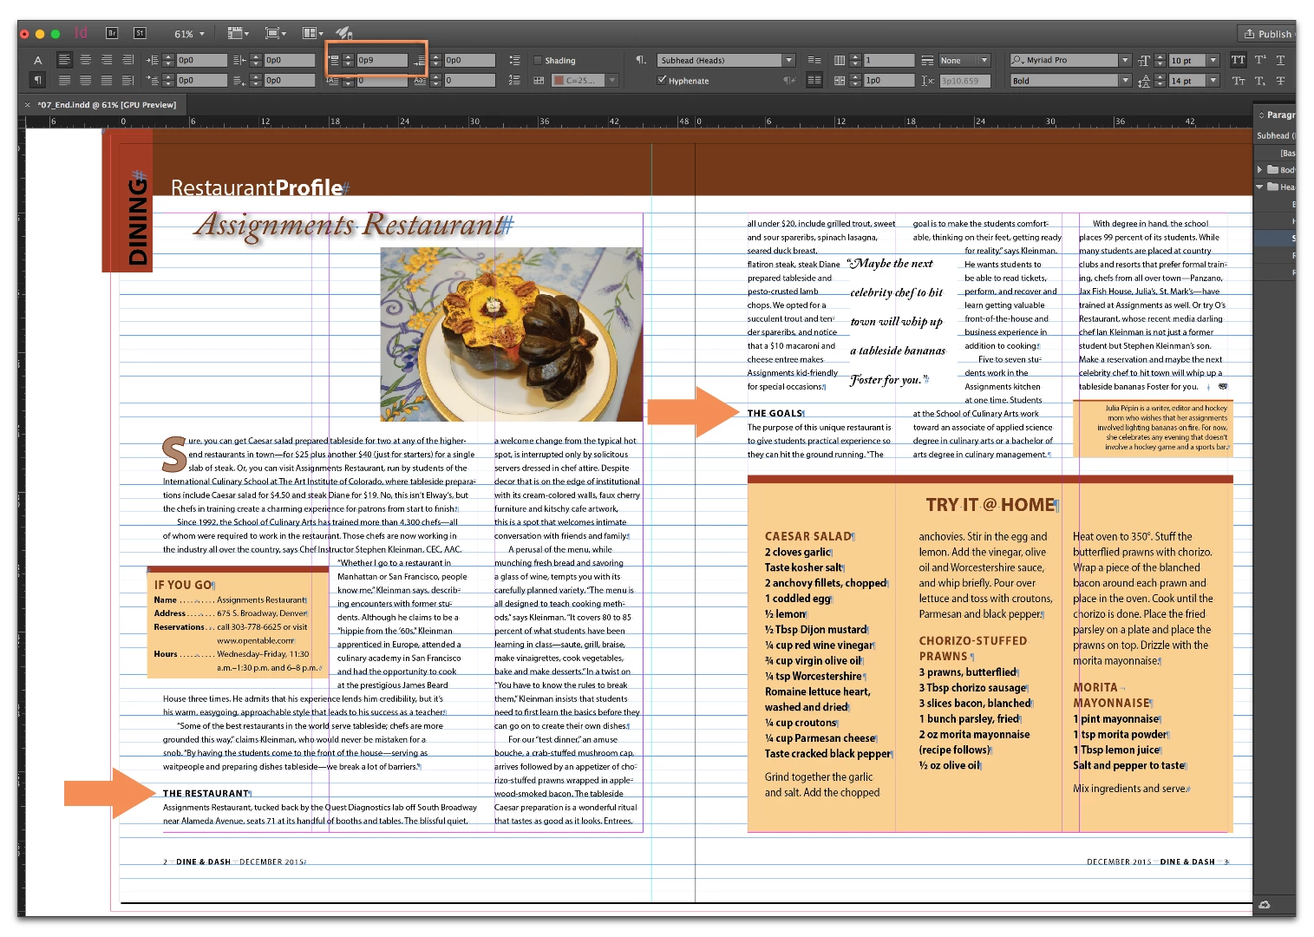Open the 10 pt font size dropdown
Screen dimensions: 1314x937
tap(1213, 60)
